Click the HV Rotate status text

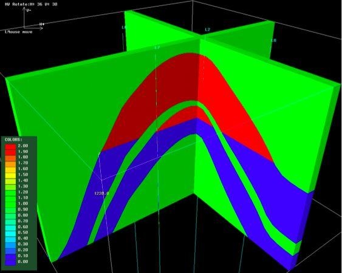(x=31, y=4)
